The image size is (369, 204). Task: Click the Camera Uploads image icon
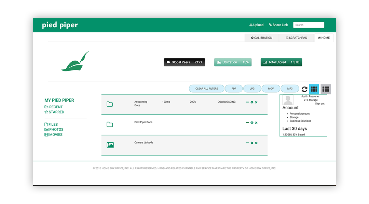point(110,145)
